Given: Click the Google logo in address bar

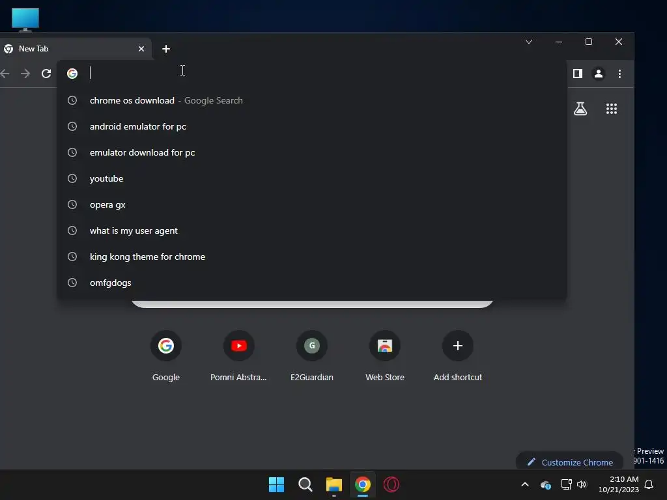Looking at the screenshot, I should pyautogui.click(x=72, y=74).
